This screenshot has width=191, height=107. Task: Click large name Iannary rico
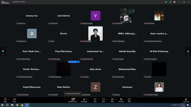click(32, 16)
